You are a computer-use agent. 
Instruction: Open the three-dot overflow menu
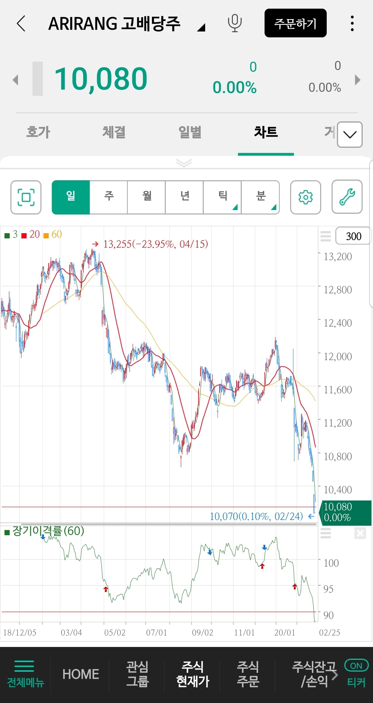pyautogui.click(x=352, y=24)
